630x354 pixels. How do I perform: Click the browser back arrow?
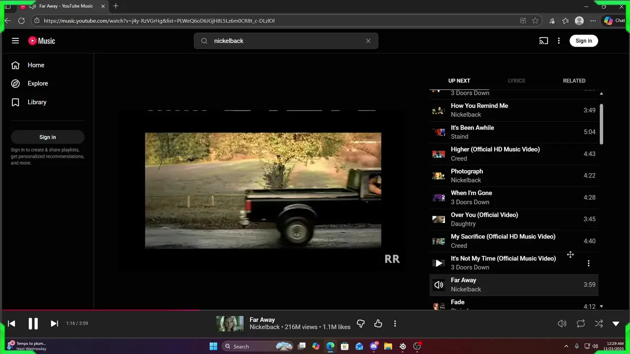click(x=7, y=21)
